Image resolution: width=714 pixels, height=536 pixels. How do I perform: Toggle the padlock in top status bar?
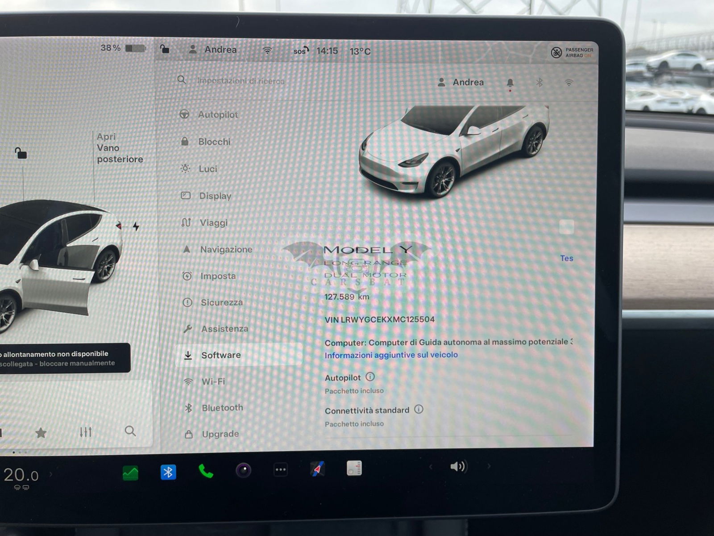(165, 49)
